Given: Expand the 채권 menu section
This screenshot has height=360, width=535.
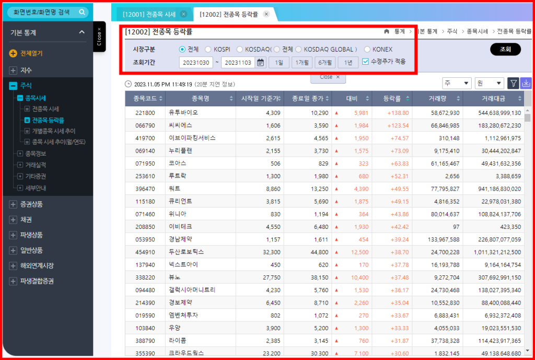Looking at the screenshot, I should click(13, 220).
